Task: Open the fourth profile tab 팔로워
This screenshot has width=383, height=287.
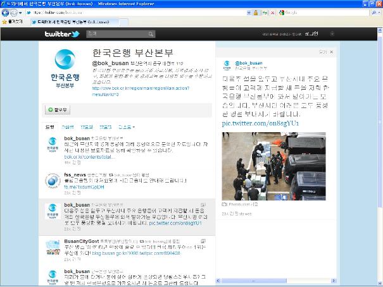Action: pos(105,127)
